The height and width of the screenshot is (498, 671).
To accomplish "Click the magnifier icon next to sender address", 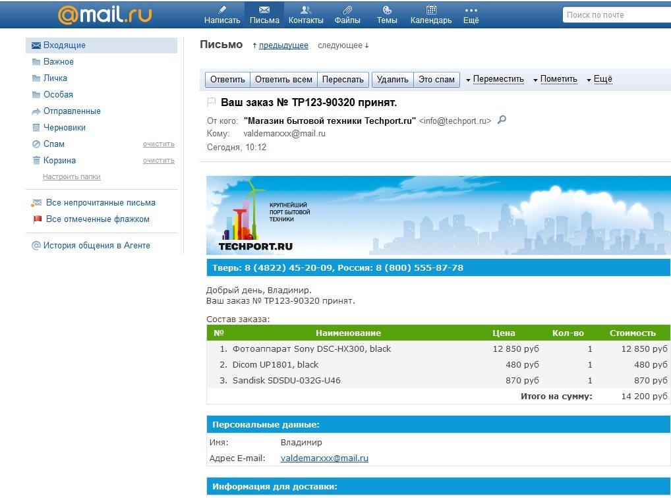I will point(502,120).
